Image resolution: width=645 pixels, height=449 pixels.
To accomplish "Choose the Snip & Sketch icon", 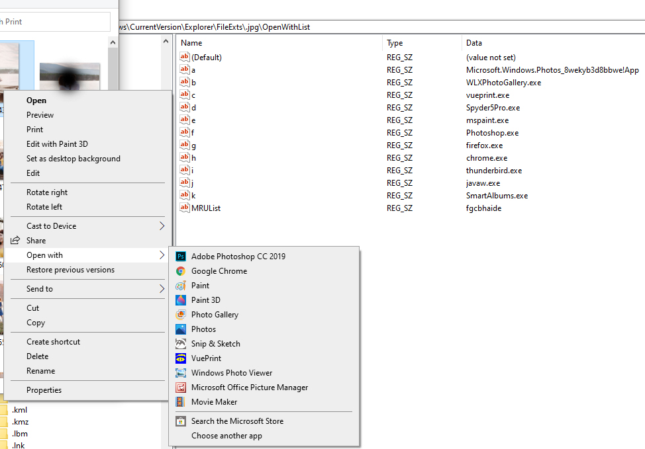I will coord(181,344).
